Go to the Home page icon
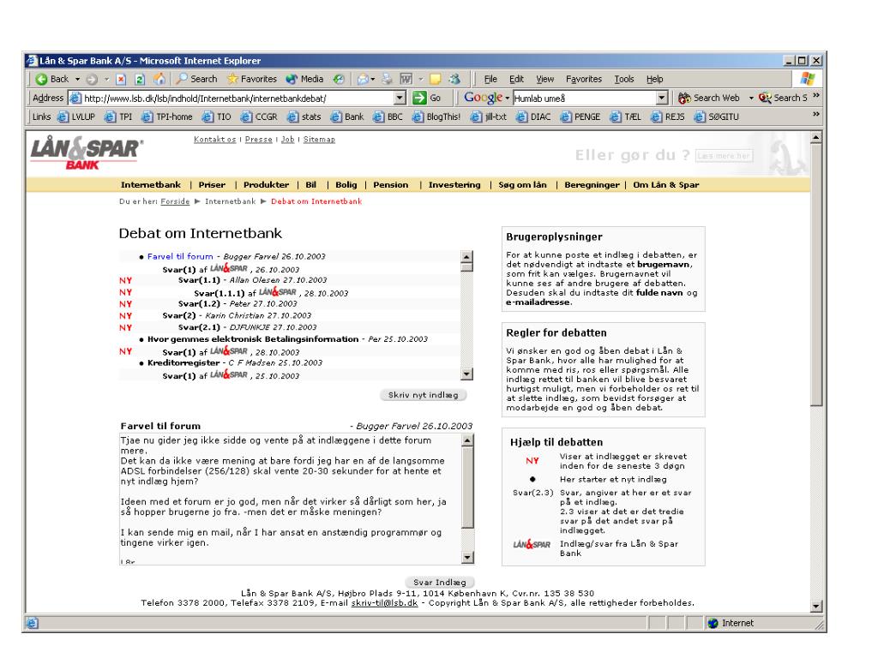 click(159, 79)
